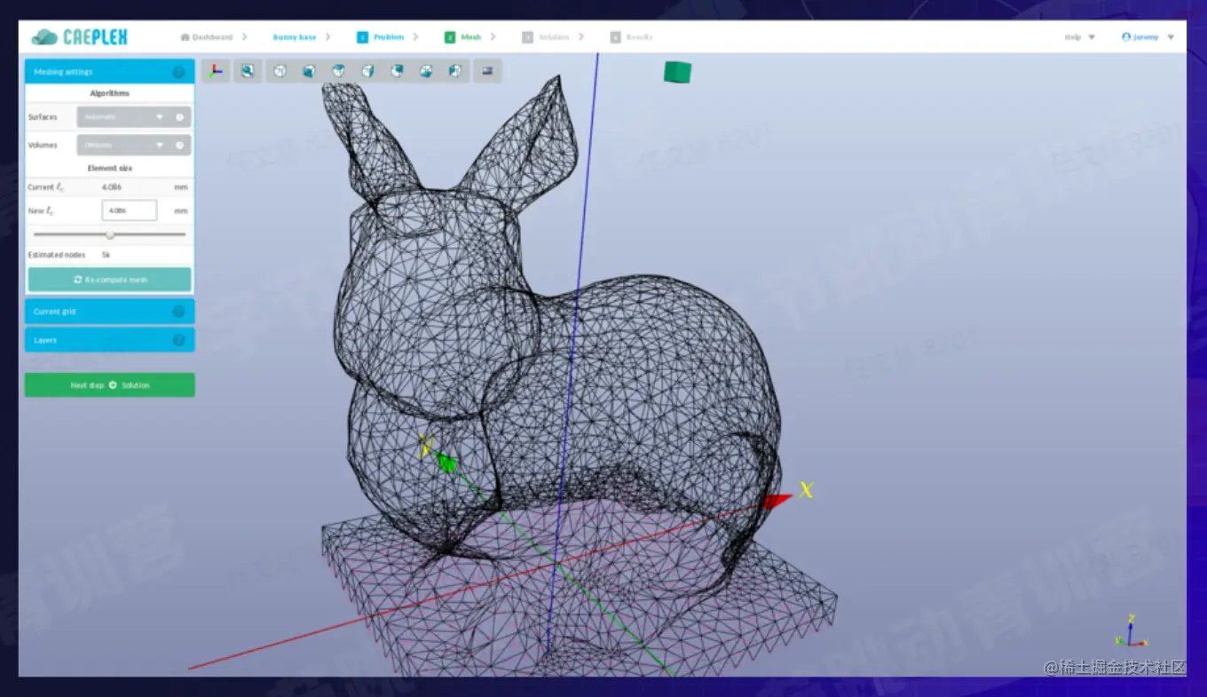
Task: Switch to the Solution step
Action: click(546, 37)
